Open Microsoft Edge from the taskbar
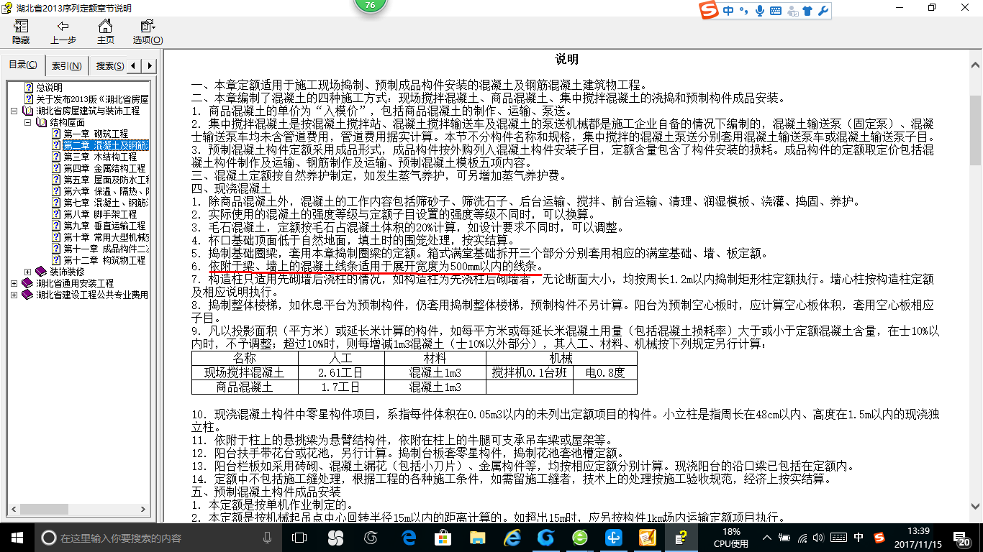983x552 pixels. (x=409, y=538)
